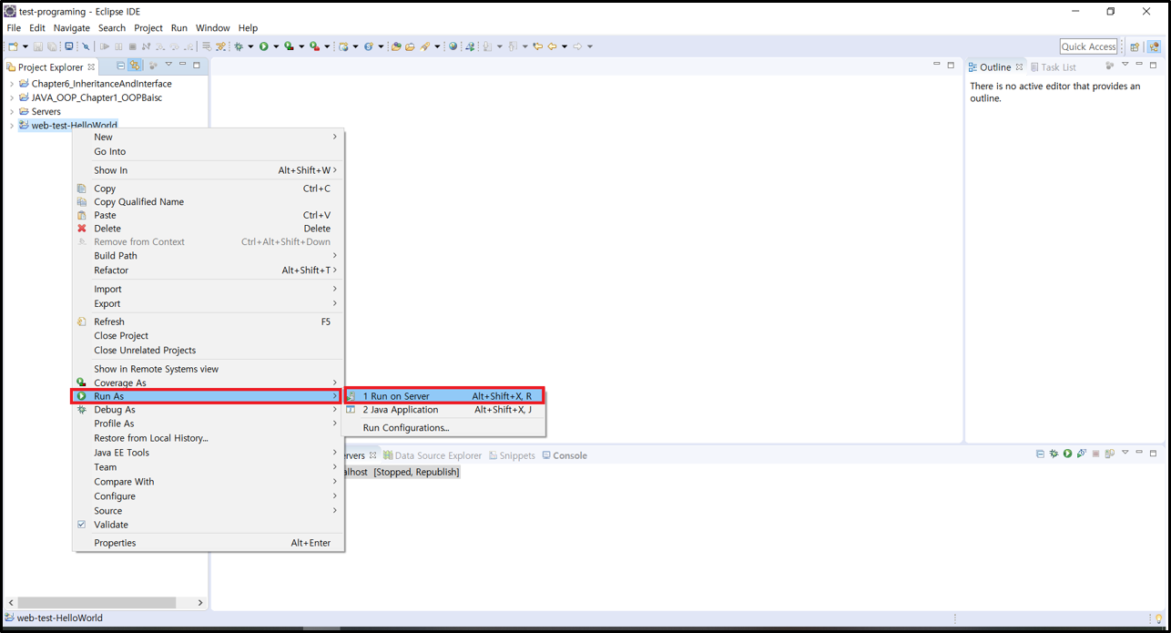Choose Run on Server

click(x=443, y=396)
